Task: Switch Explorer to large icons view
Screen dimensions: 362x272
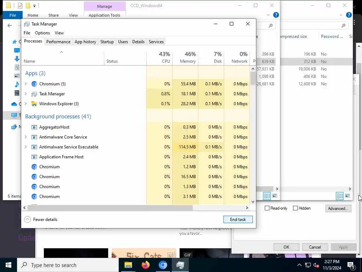Action: [275, 196]
